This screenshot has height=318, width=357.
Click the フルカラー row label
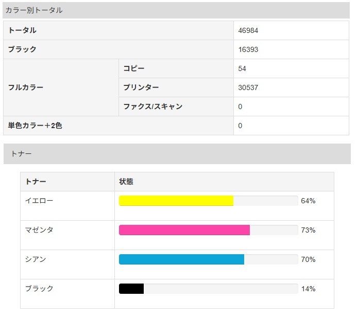[x=26, y=87]
